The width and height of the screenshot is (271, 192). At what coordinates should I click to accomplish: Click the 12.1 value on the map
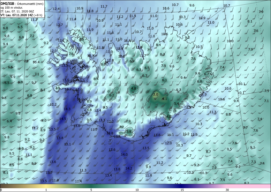[91, 56]
